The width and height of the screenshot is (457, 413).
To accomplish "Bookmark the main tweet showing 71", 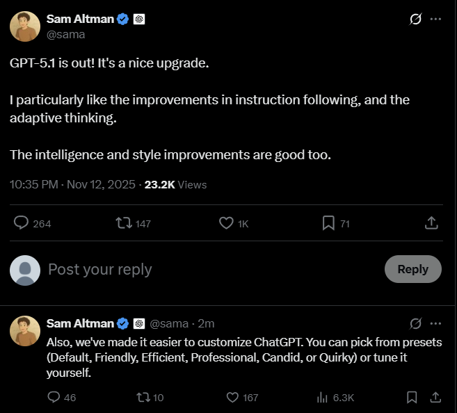I will (328, 223).
